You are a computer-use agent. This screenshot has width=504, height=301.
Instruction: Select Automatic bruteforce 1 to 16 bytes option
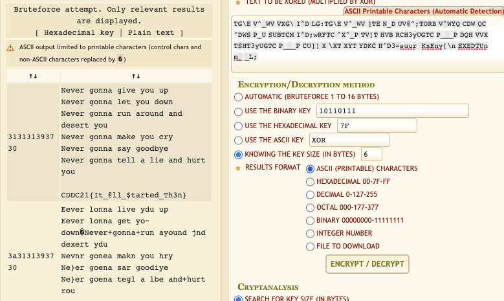tap(238, 97)
